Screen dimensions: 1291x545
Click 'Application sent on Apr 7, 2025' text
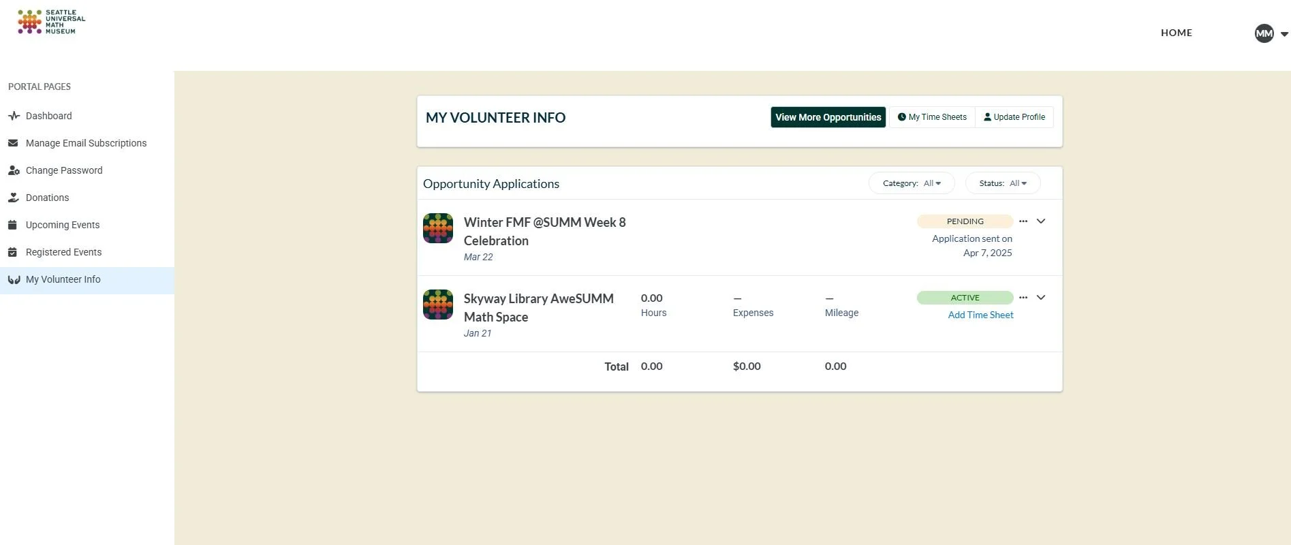pyautogui.click(x=972, y=246)
